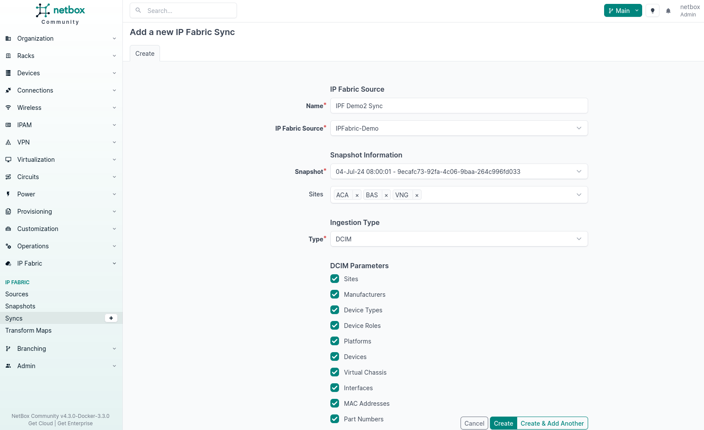Click the Racks icon in sidebar
The image size is (704, 430).
[x=8, y=56]
